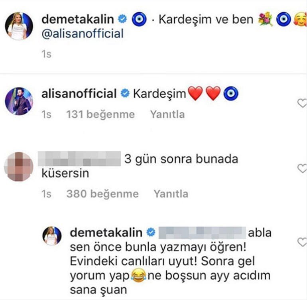Tap verified badge beside demetakalin caption name
The image size is (307, 300).
coord(122,19)
